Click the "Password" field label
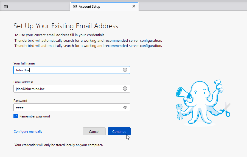This screenshot has width=247, height=157. (x=20, y=101)
